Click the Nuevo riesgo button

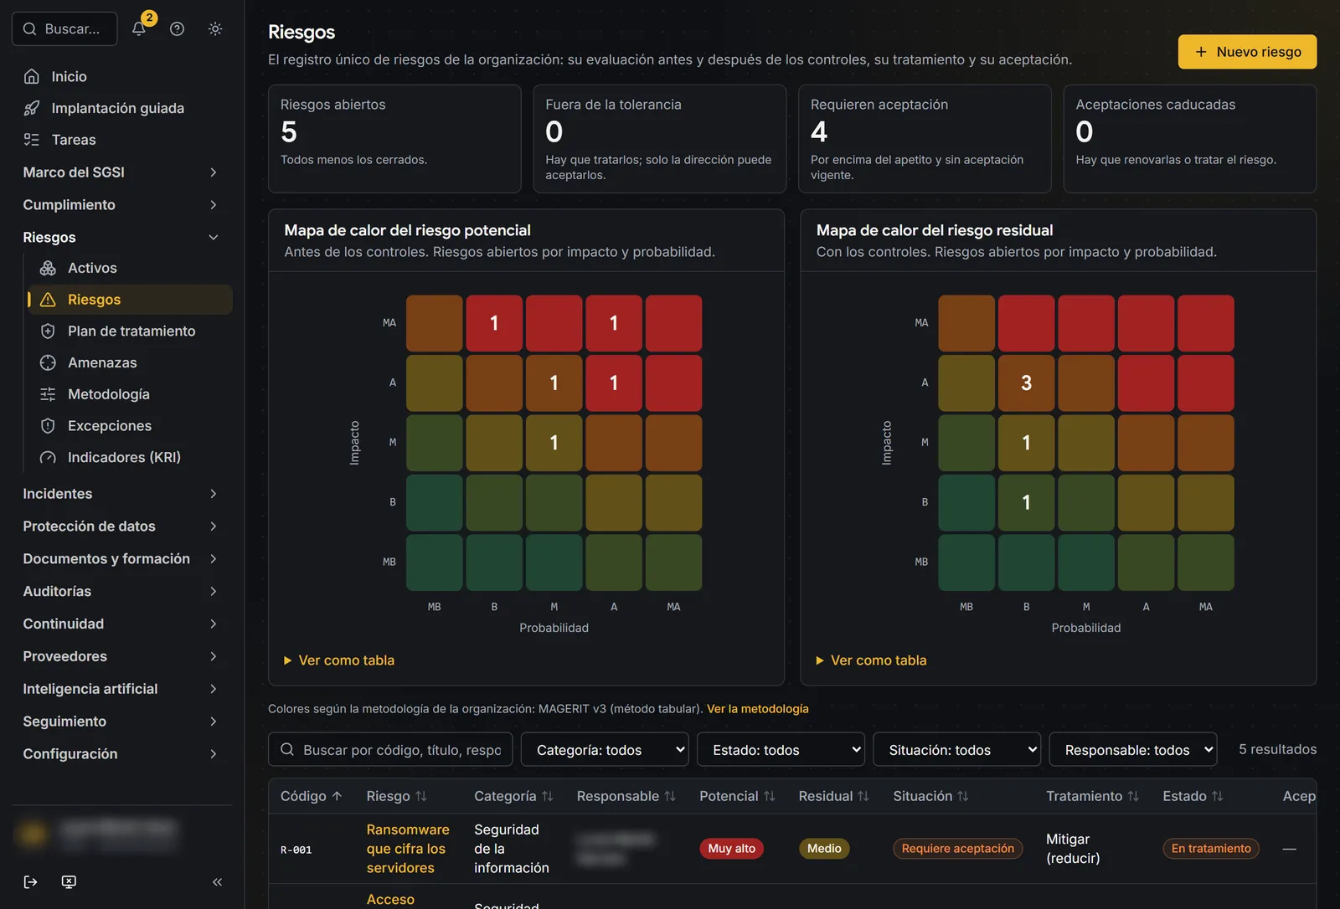(x=1247, y=52)
